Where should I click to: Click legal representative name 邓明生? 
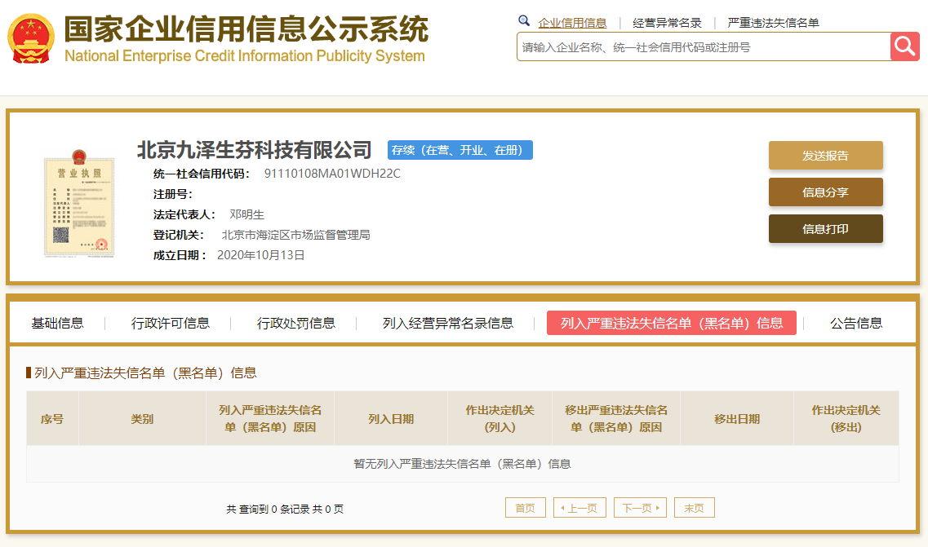click(x=246, y=214)
